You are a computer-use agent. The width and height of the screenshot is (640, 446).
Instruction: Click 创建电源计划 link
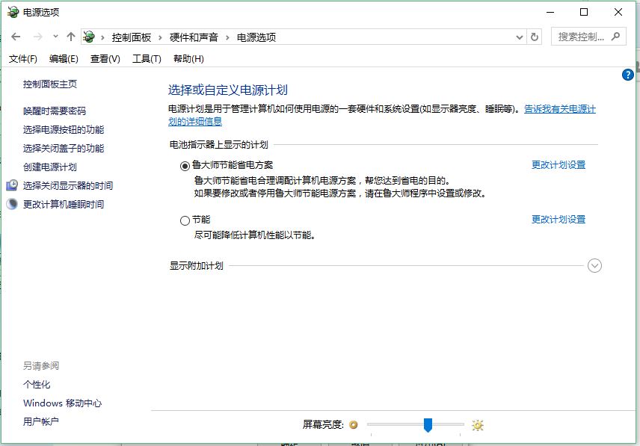tap(50, 167)
